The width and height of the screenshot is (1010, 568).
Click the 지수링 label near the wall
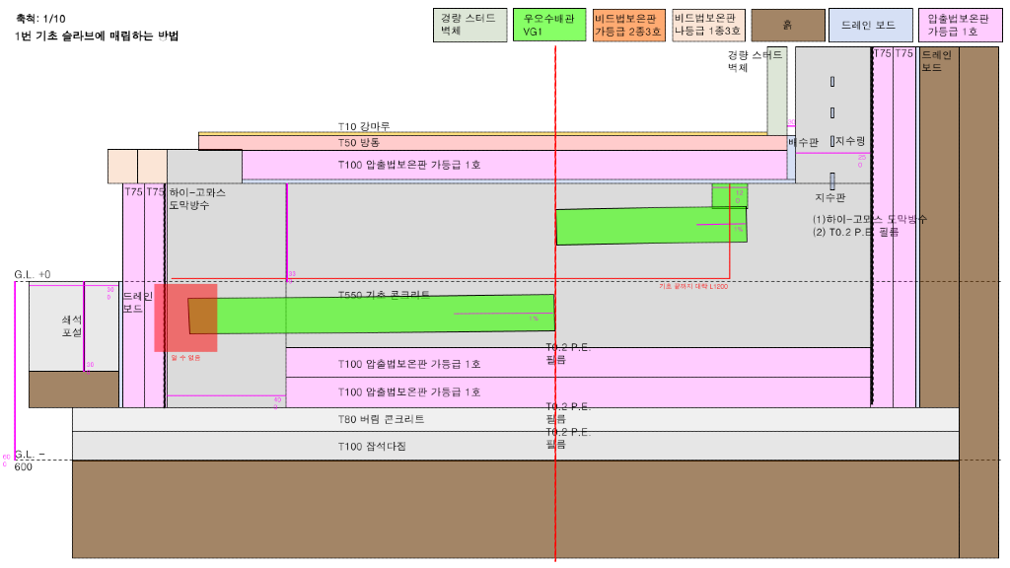(850, 142)
